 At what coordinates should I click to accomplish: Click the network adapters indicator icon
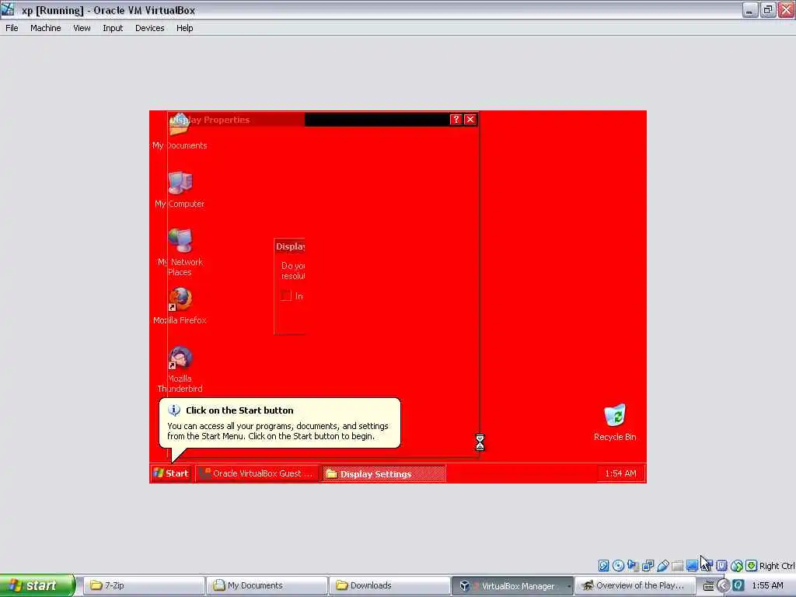[x=648, y=566]
